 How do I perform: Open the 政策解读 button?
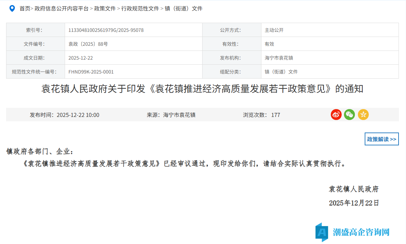click(x=382, y=139)
